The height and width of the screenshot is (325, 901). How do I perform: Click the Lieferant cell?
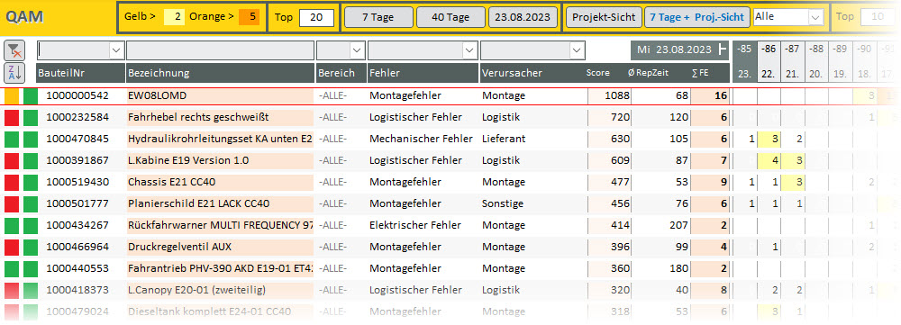pos(504,139)
